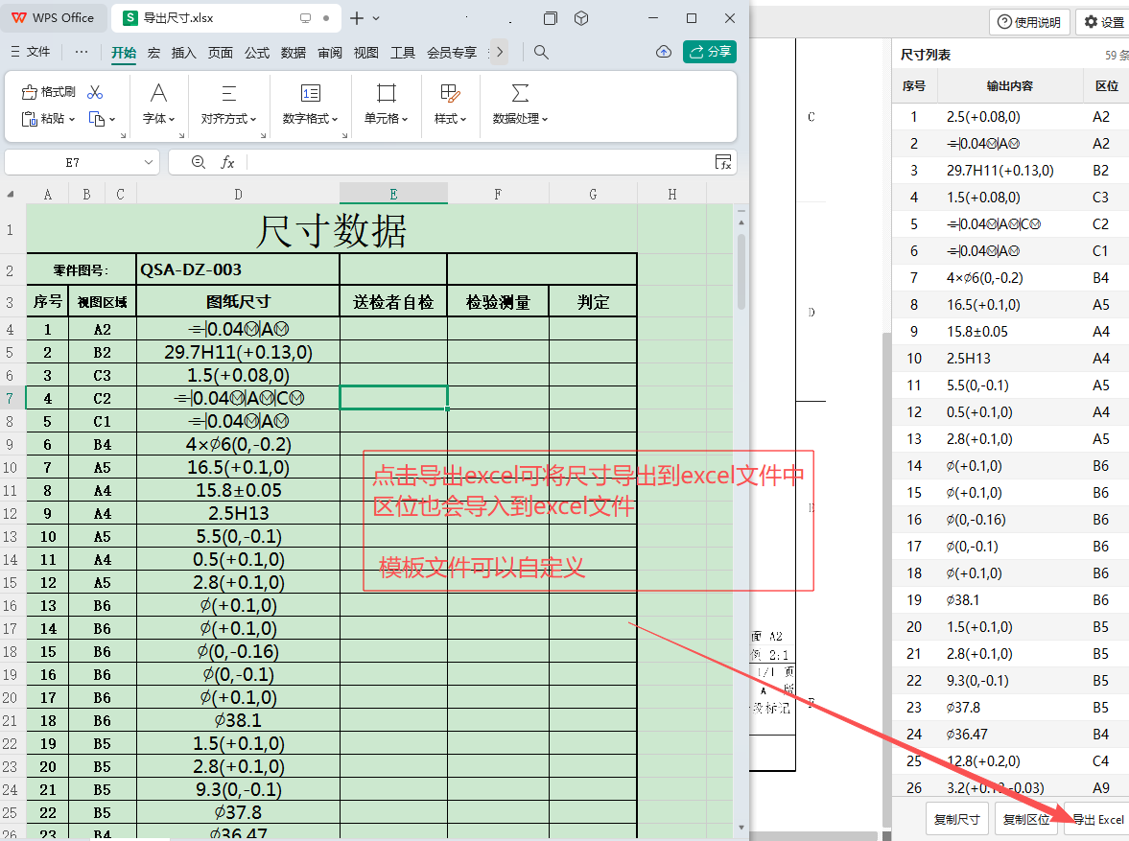Click the 设置 settings button

1104,22
